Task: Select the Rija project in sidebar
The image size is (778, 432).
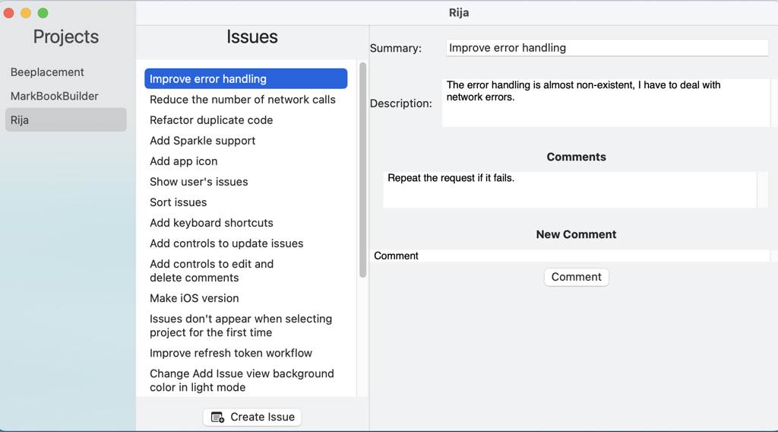Action: coord(20,120)
